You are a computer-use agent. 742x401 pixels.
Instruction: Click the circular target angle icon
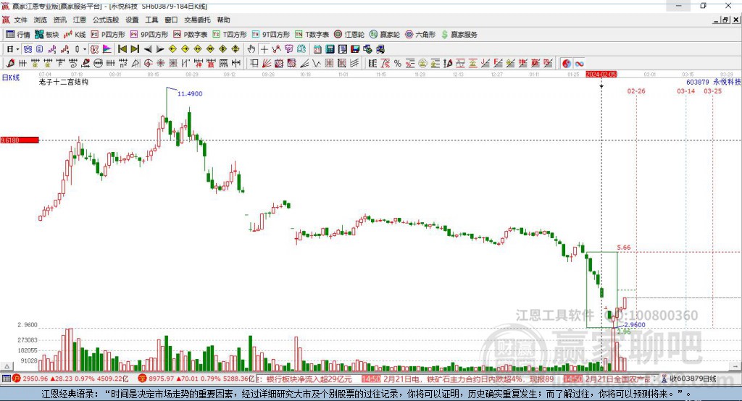[148, 64]
